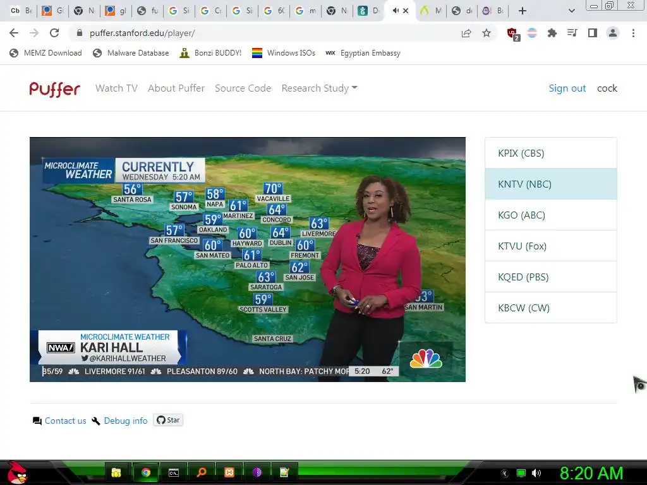Select the KGO (ABC) channel
647x485 pixels.
[x=551, y=215]
